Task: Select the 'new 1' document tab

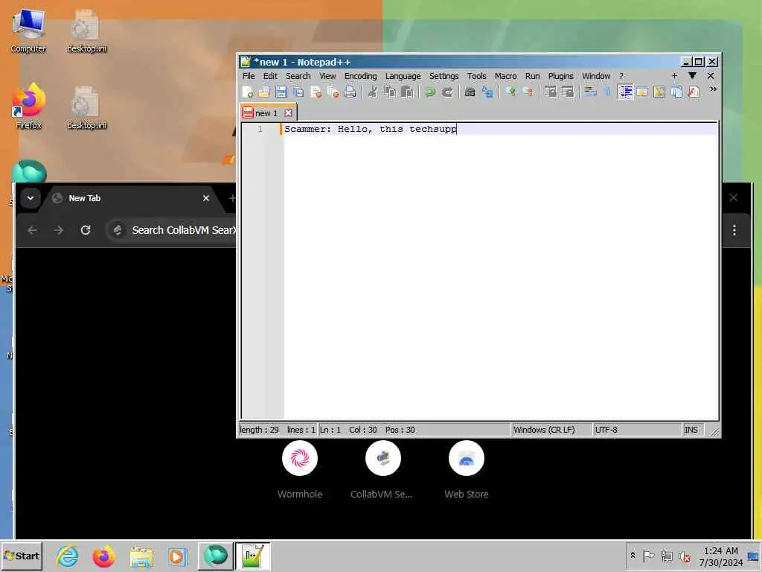Action: [266, 113]
